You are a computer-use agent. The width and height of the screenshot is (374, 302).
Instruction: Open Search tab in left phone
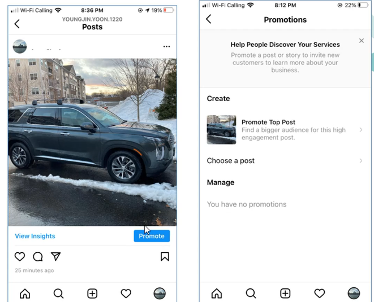(x=58, y=294)
